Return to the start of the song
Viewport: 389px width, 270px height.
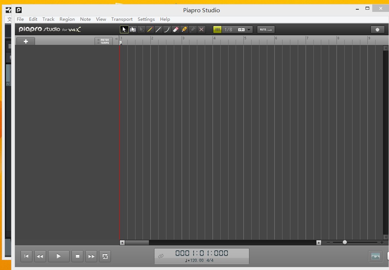coord(26,256)
